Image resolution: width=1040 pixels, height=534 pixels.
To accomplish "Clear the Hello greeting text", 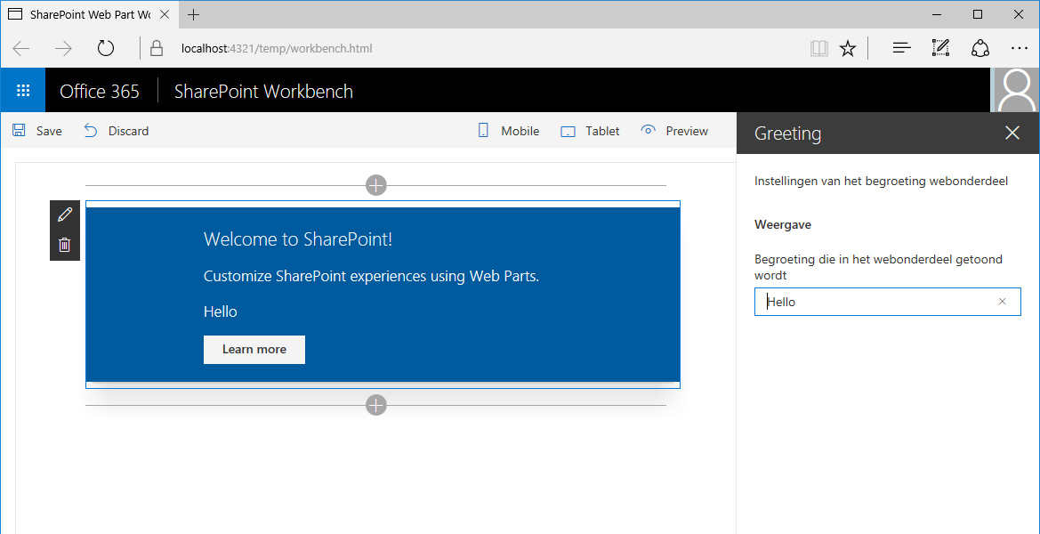I will point(1002,302).
